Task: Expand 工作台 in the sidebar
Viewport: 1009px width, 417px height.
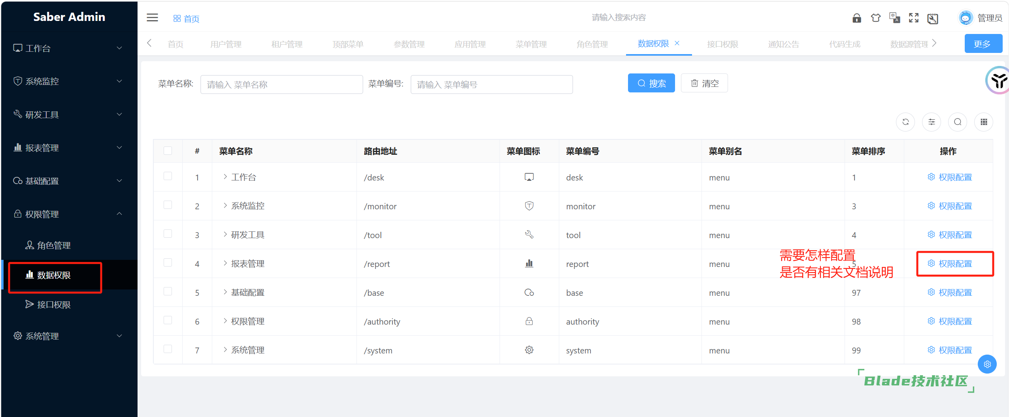Action: click(69, 48)
